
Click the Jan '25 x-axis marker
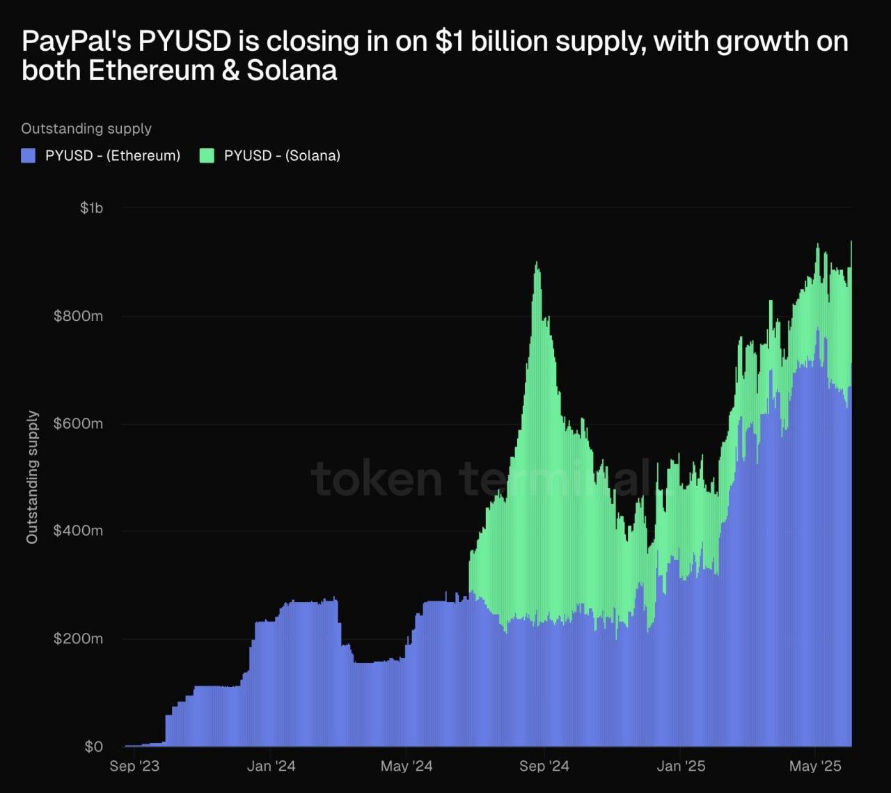point(681,766)
